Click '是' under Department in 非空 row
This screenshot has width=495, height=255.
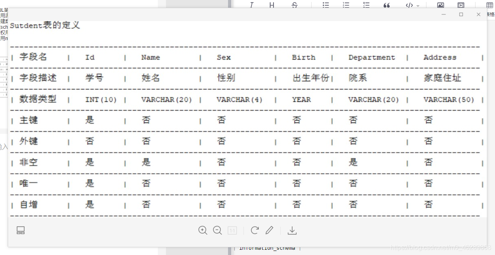(353, 162)
